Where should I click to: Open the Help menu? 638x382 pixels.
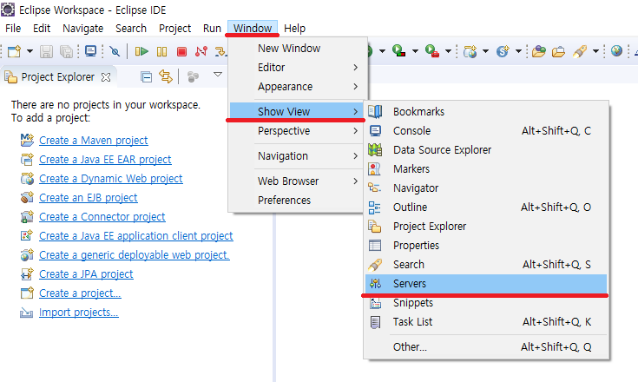294,29
